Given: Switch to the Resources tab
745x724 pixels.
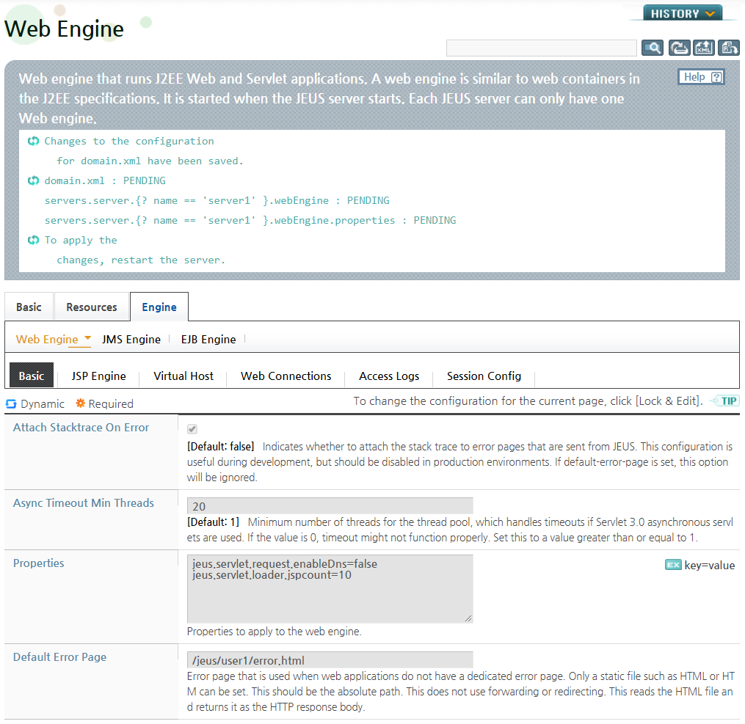Looking at the screenshot, I should click(92, 307).
